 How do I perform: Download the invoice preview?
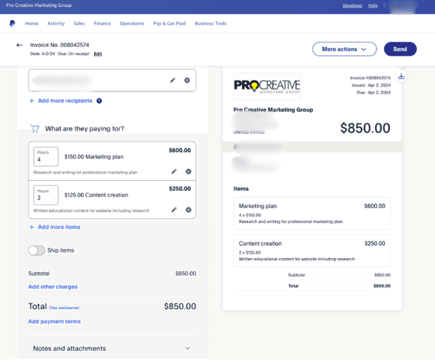401,76
